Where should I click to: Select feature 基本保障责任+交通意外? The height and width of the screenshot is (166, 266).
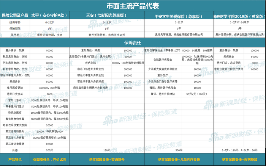(x=107, y=160)
